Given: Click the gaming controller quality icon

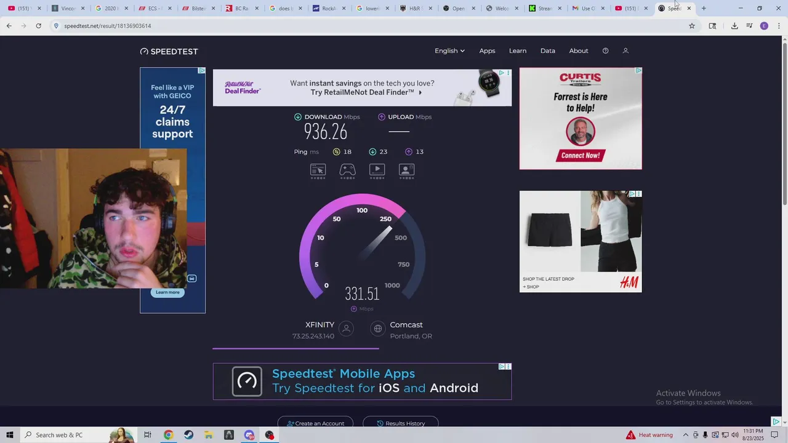Looking at the screenshot, I should click(347, 170).
